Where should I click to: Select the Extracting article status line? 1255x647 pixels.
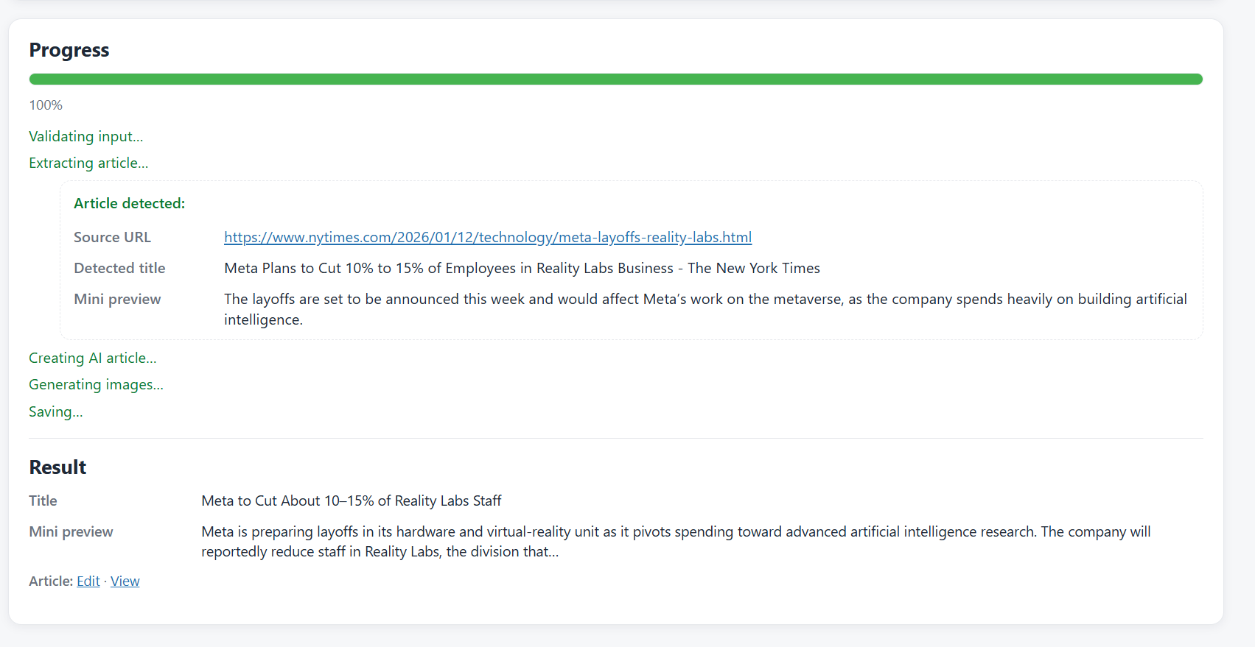(88, 163)
